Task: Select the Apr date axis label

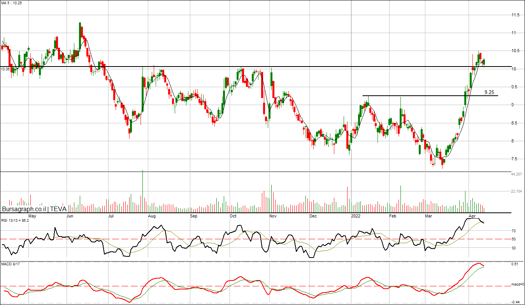Action: (472, 216)
